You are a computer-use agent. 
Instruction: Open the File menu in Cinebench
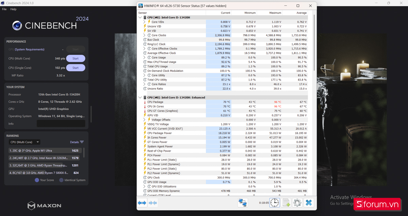pyautogui.click(x=4, y=9)
